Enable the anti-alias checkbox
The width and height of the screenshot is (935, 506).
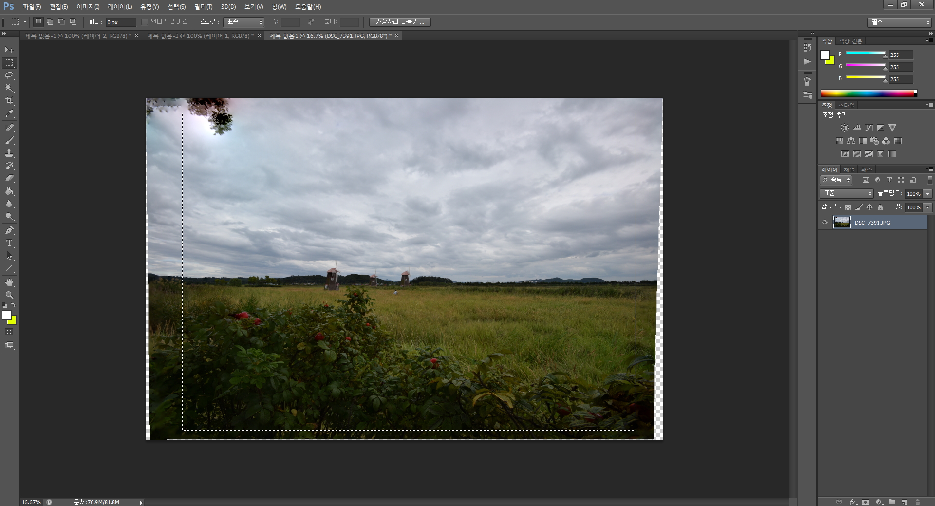pyautogui.click(x=145, y=22)
